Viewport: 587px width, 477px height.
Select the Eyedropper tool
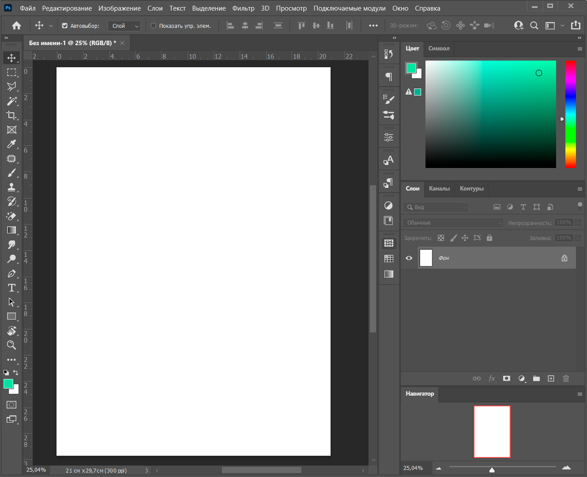click(11, 144)
